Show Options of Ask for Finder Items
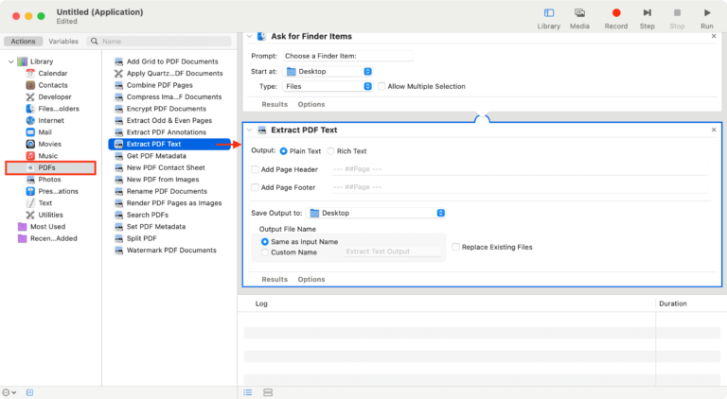 coord(311,104)
